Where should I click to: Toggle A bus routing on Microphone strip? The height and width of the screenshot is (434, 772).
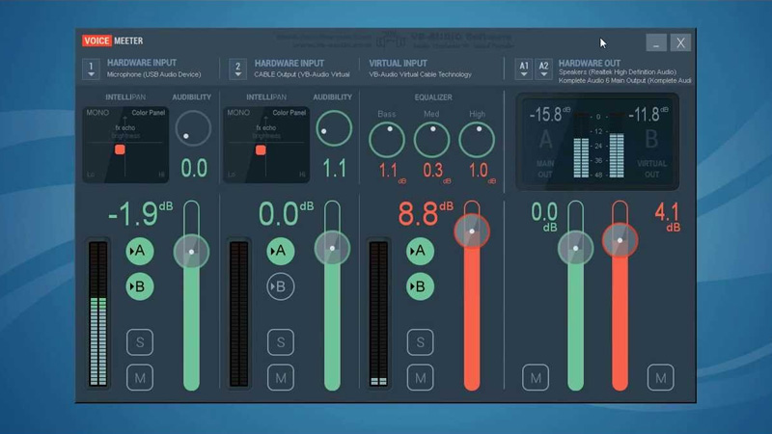click(139, 251)
